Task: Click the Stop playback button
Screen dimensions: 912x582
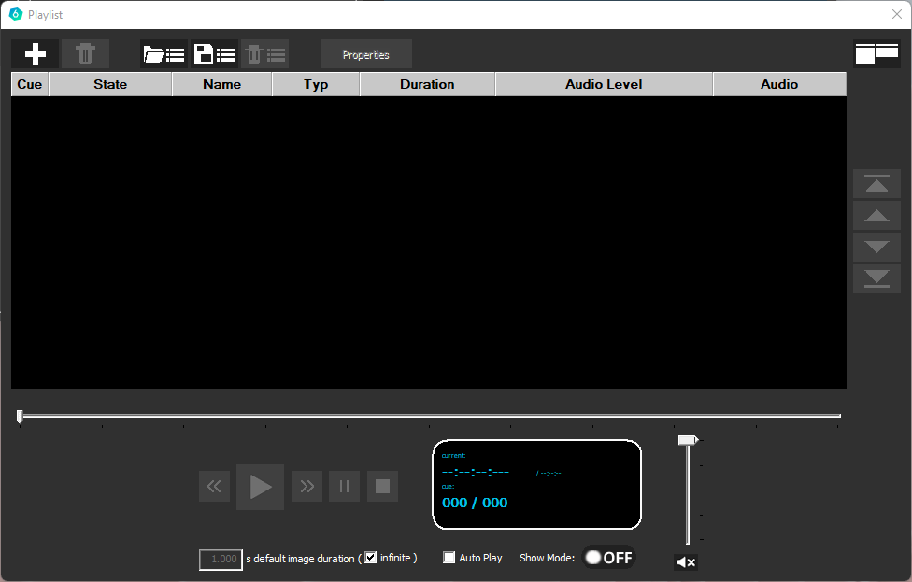Action: click(x=382, y=487)
